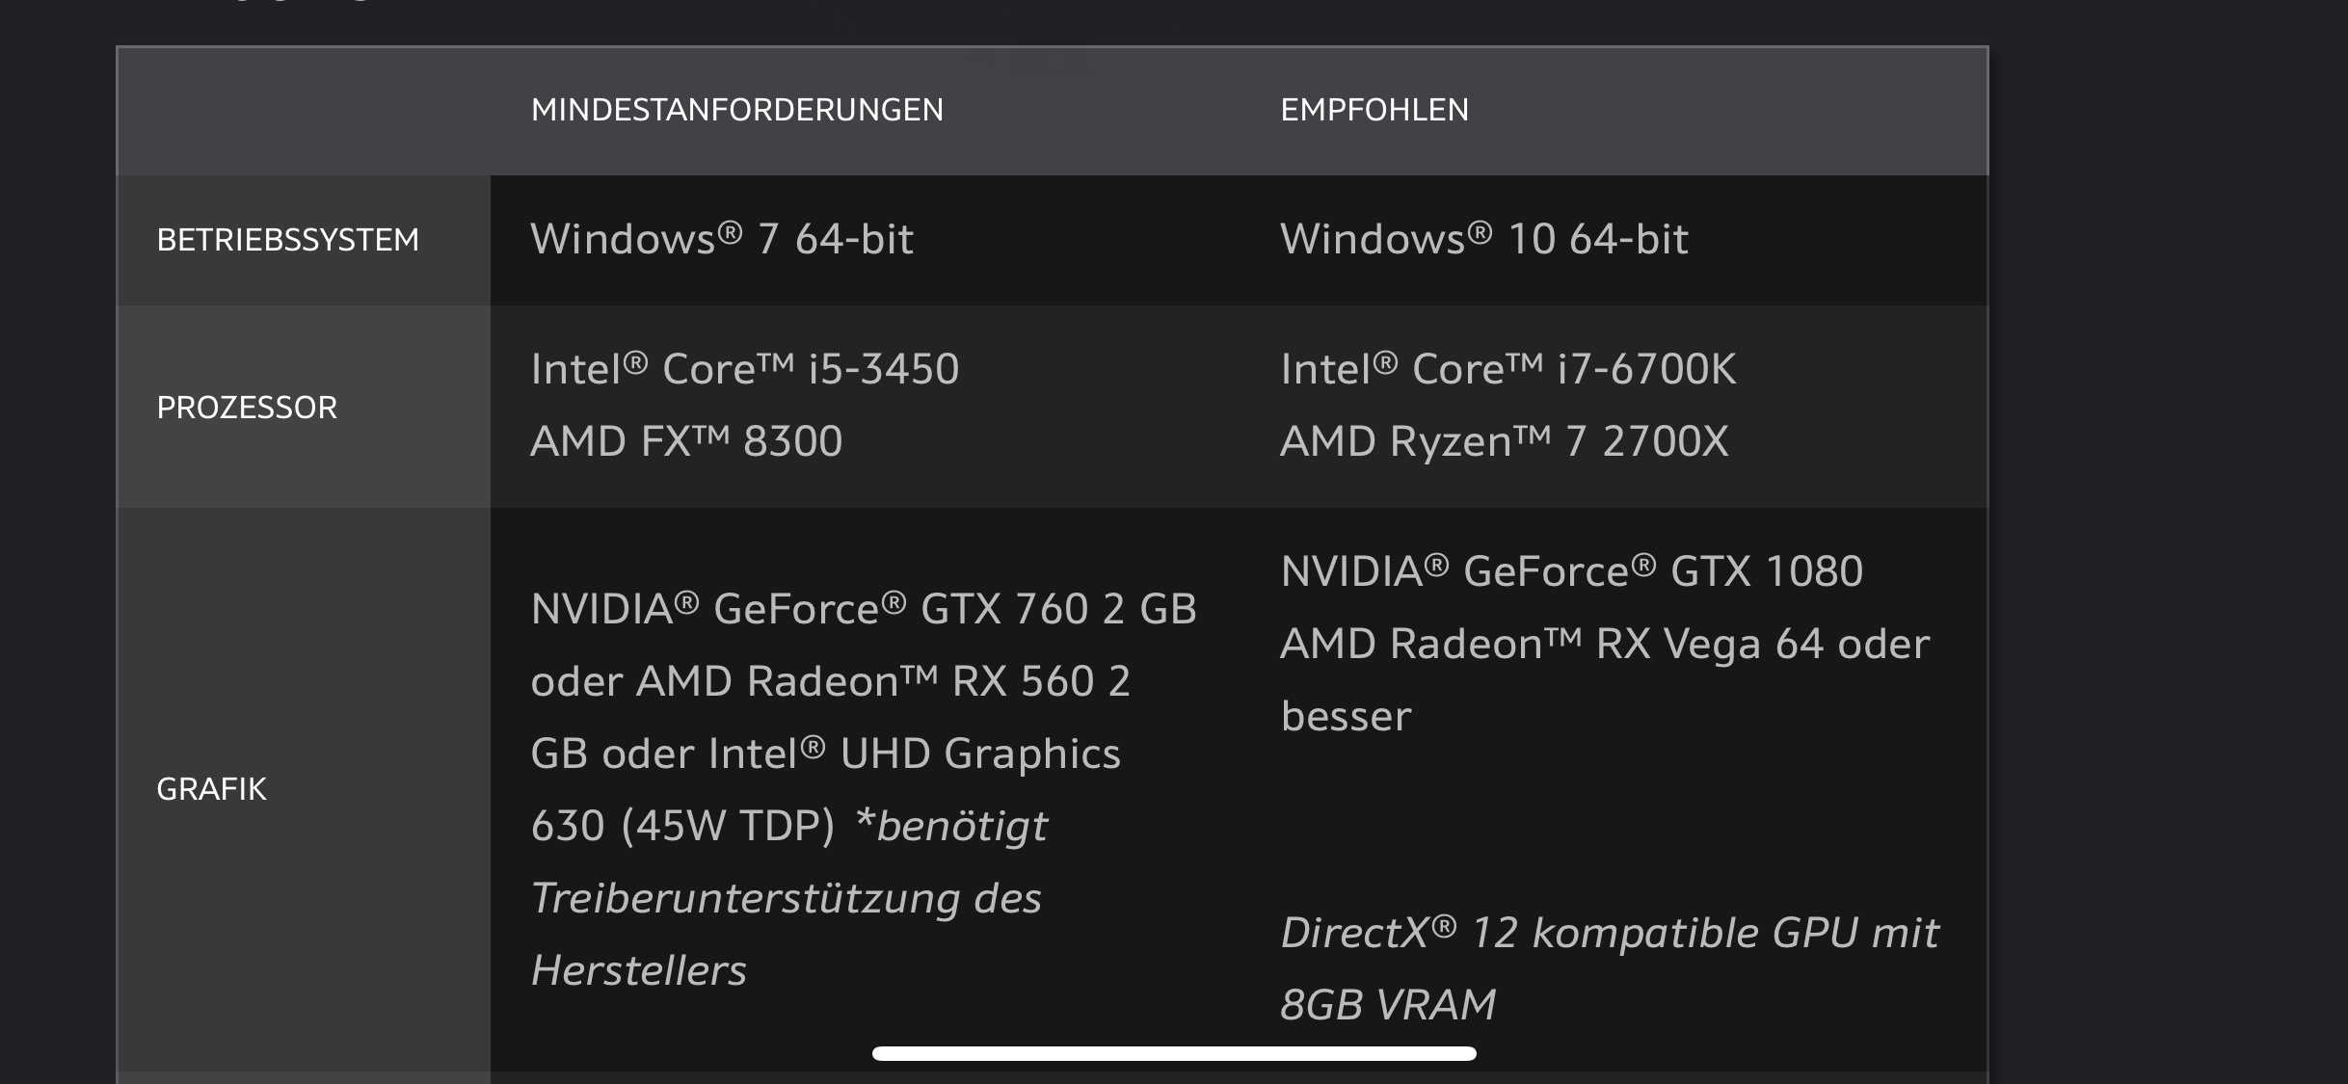The image size is (2348, 1084).
Task: Click the MINDESTANFORDERUNGEN column header
Action: pyautogui.click(x=737, y=110)
